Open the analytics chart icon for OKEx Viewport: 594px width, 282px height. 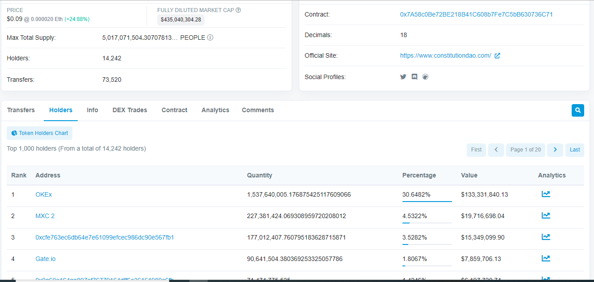point(545,194)
